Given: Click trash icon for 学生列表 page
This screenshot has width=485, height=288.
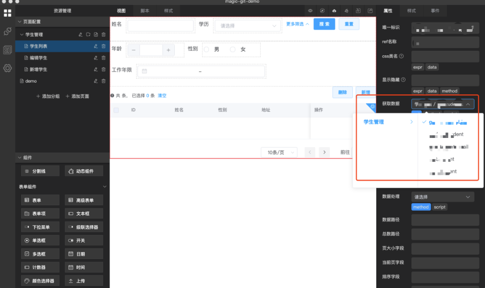Looking at the screenshot, I should pyautogui.click(x=104, y=46).
